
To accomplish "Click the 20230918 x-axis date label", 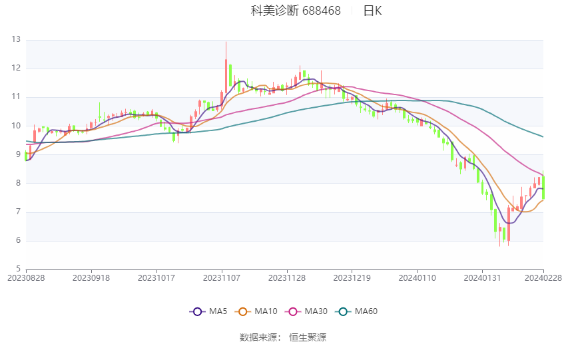I will 91,278.
